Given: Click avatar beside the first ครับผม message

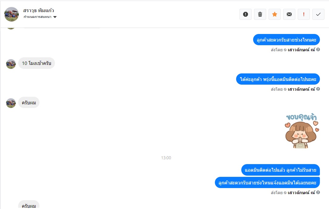Looking at the screenshot, I should coord(11,103).
